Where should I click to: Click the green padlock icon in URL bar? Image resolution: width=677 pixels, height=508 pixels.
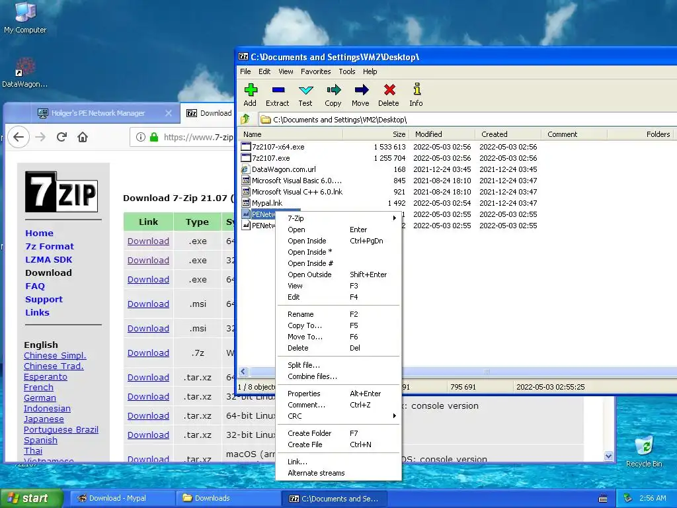(153, 138)
